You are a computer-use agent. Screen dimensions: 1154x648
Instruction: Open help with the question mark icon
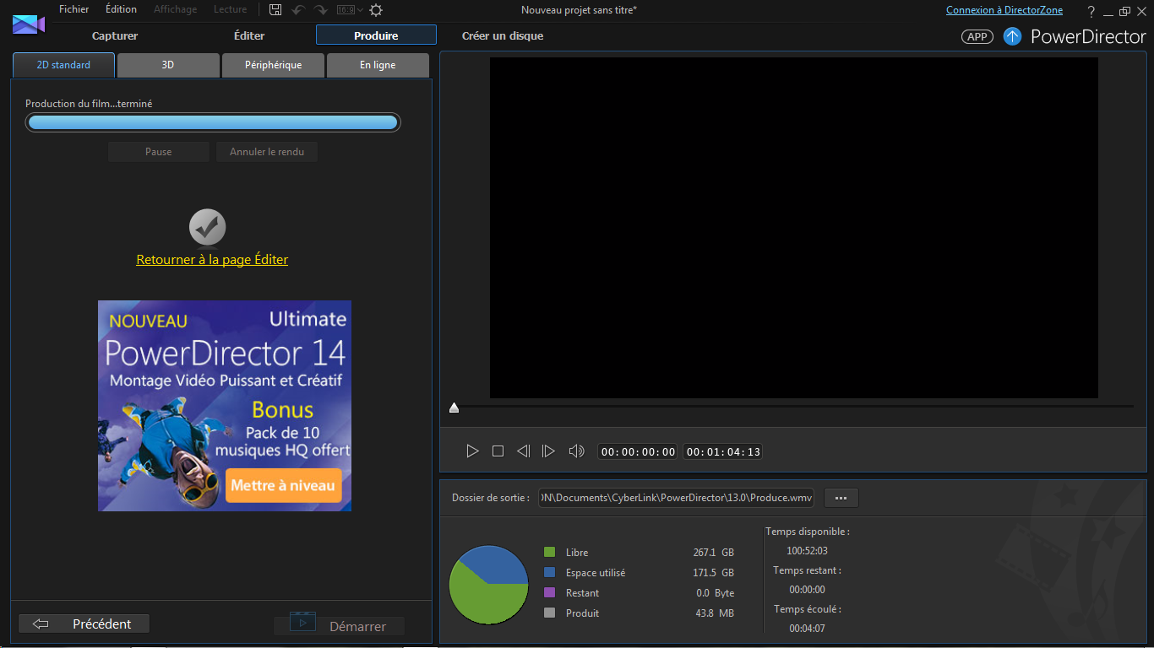coord(1091,11)
